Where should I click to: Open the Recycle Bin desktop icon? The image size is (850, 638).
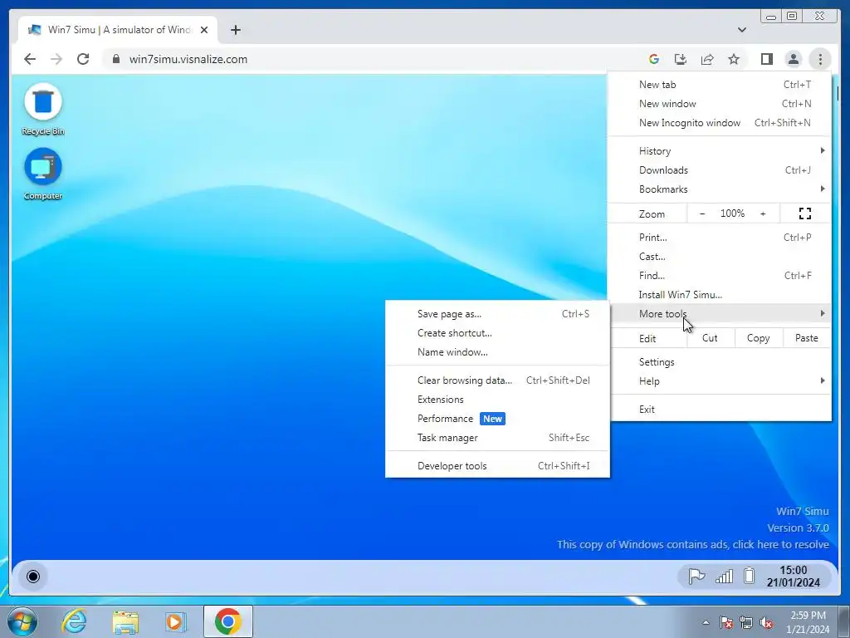43,109
